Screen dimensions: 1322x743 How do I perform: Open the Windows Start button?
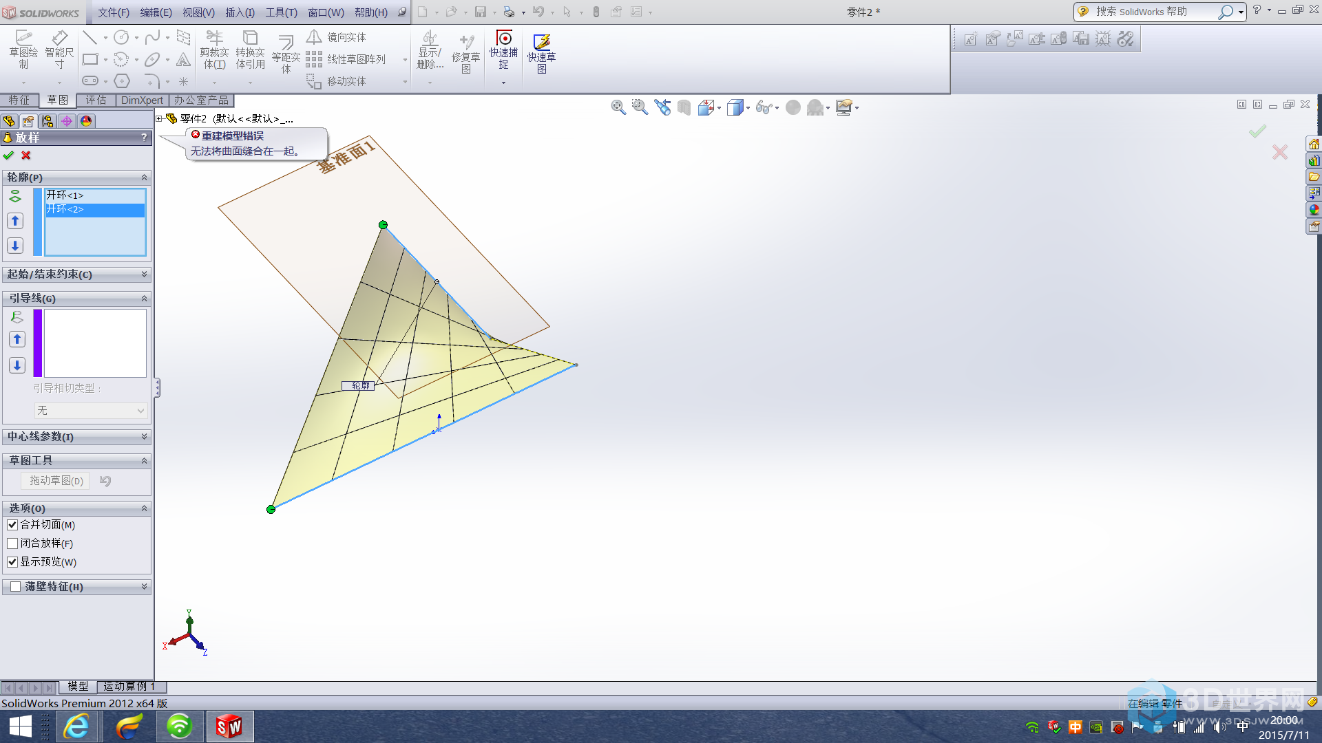[x=21, y=726]
